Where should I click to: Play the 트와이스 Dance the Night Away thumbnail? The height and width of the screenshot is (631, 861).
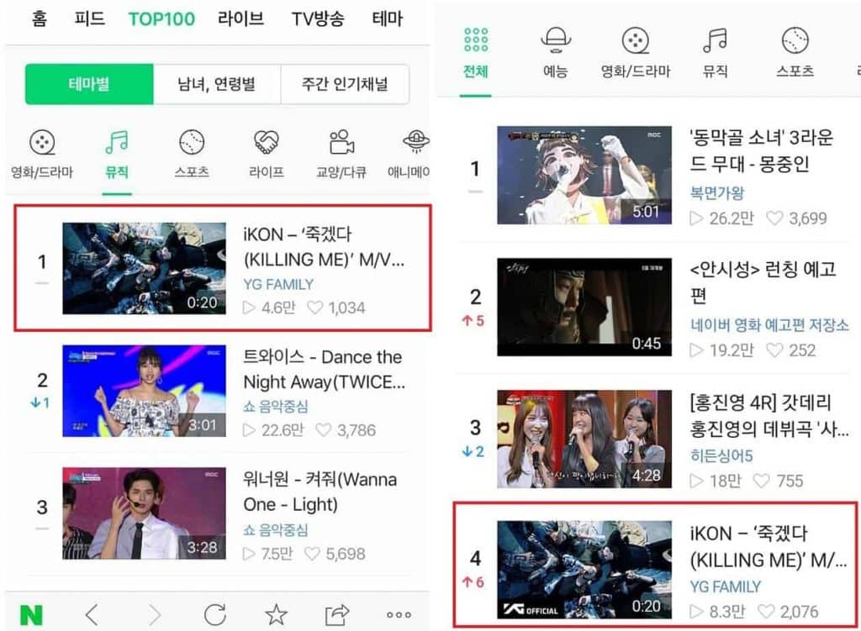click(x=144, y=391)
